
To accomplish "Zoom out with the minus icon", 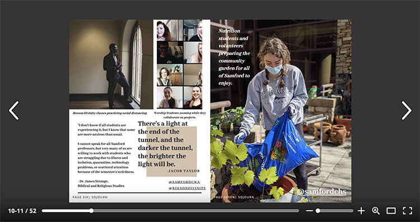I will [x=309, y=211].
